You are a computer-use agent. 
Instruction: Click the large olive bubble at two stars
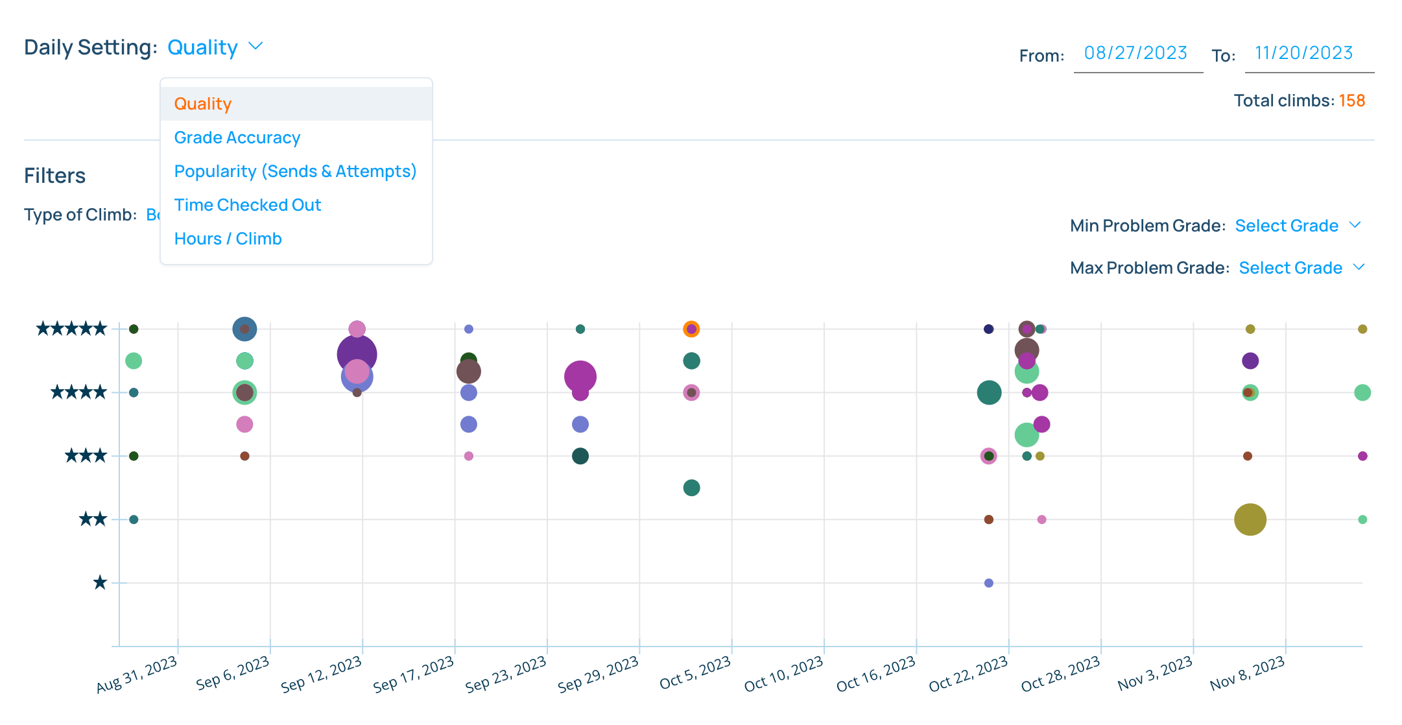point(1250,519)
